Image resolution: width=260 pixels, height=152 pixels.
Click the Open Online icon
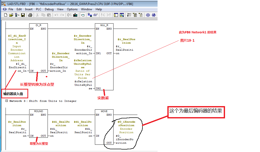17,15
